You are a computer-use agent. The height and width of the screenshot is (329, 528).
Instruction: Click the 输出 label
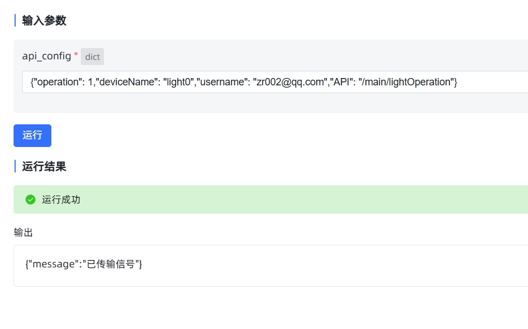[23, 232]
